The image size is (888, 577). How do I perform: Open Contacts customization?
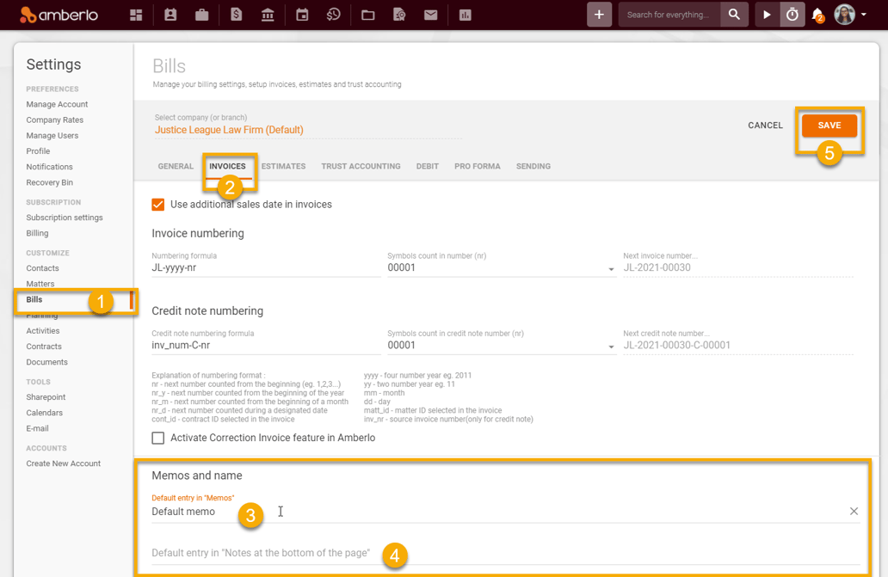[42, 268]
